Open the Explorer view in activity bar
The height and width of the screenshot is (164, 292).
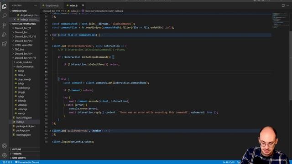[x=4, y=6]
